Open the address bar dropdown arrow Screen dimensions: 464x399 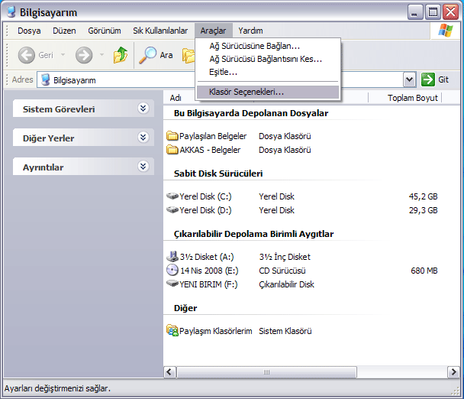click(409, 79)
